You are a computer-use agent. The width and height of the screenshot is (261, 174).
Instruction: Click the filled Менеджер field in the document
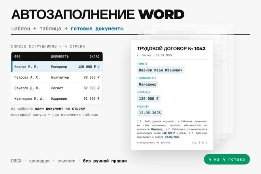point(148,84)
